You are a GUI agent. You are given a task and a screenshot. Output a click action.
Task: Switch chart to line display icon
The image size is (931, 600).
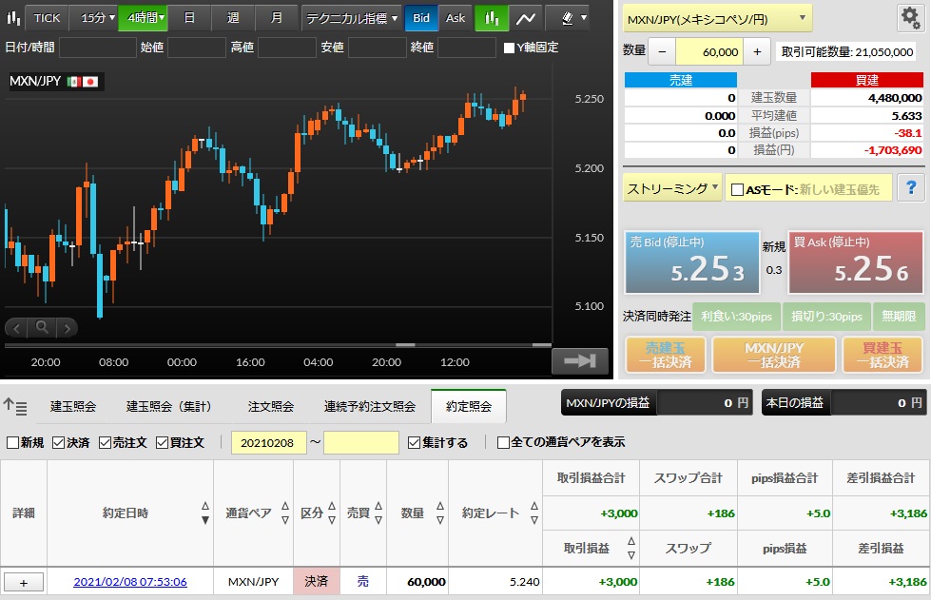pyautogui.click(x=526, y=18)
